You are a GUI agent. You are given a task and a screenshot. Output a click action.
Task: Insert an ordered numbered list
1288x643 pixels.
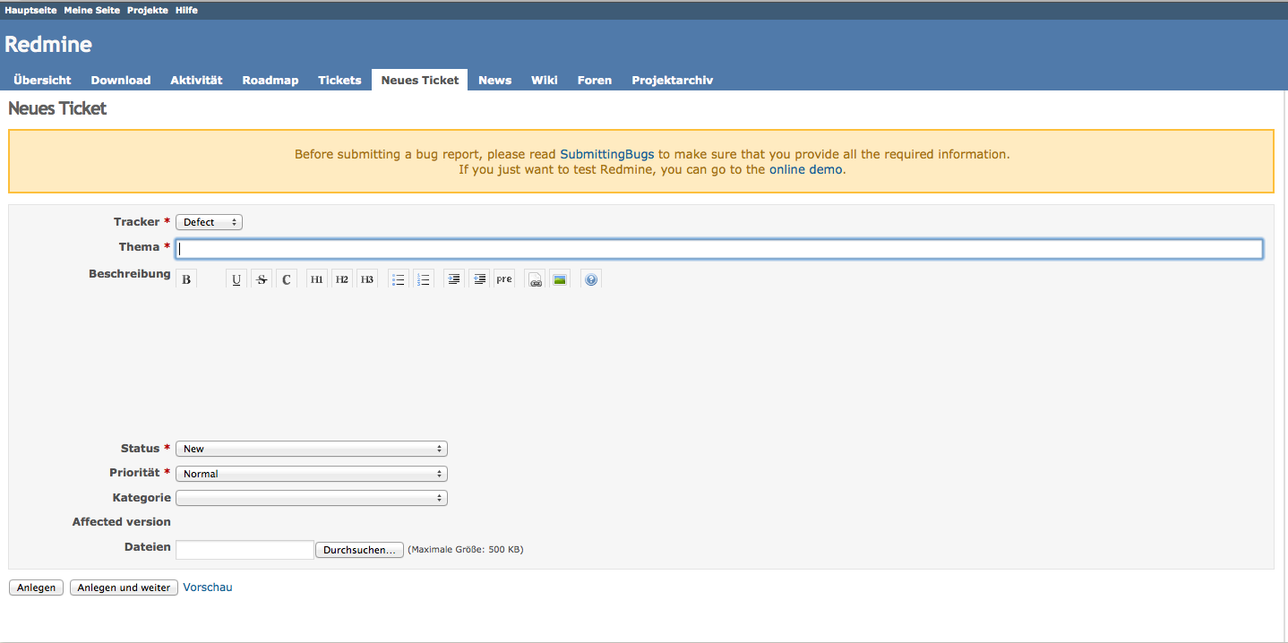tap(424, 279)
